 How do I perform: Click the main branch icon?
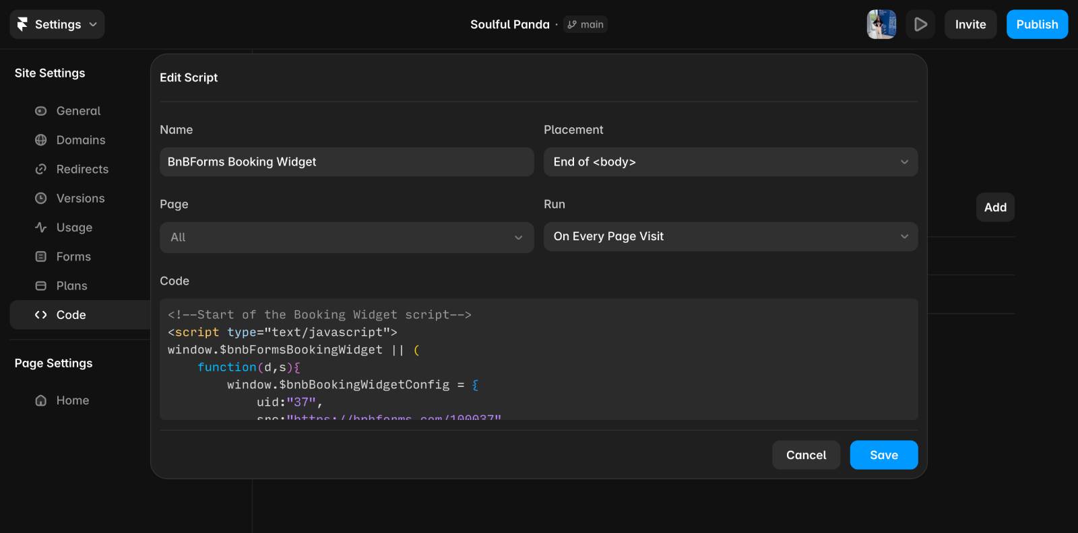(x=572, y=24)
